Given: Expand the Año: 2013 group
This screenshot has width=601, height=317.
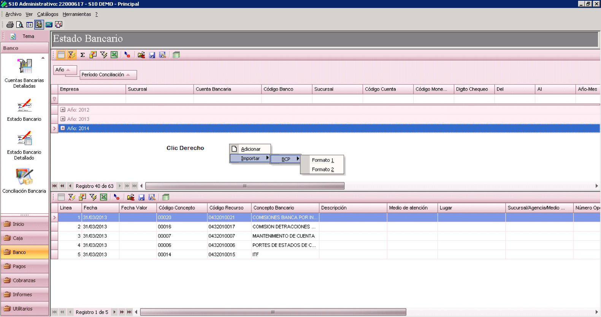Looking at the screenshot, I should click(x=63, y=119).
